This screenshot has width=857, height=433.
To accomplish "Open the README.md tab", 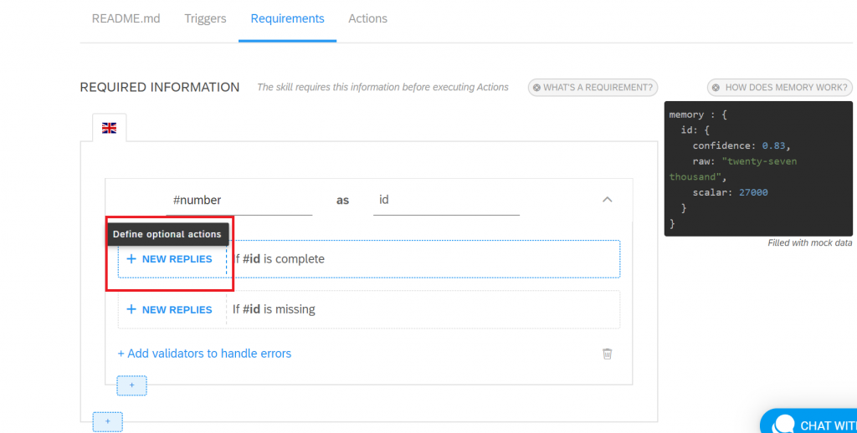I will pos(126,18).
